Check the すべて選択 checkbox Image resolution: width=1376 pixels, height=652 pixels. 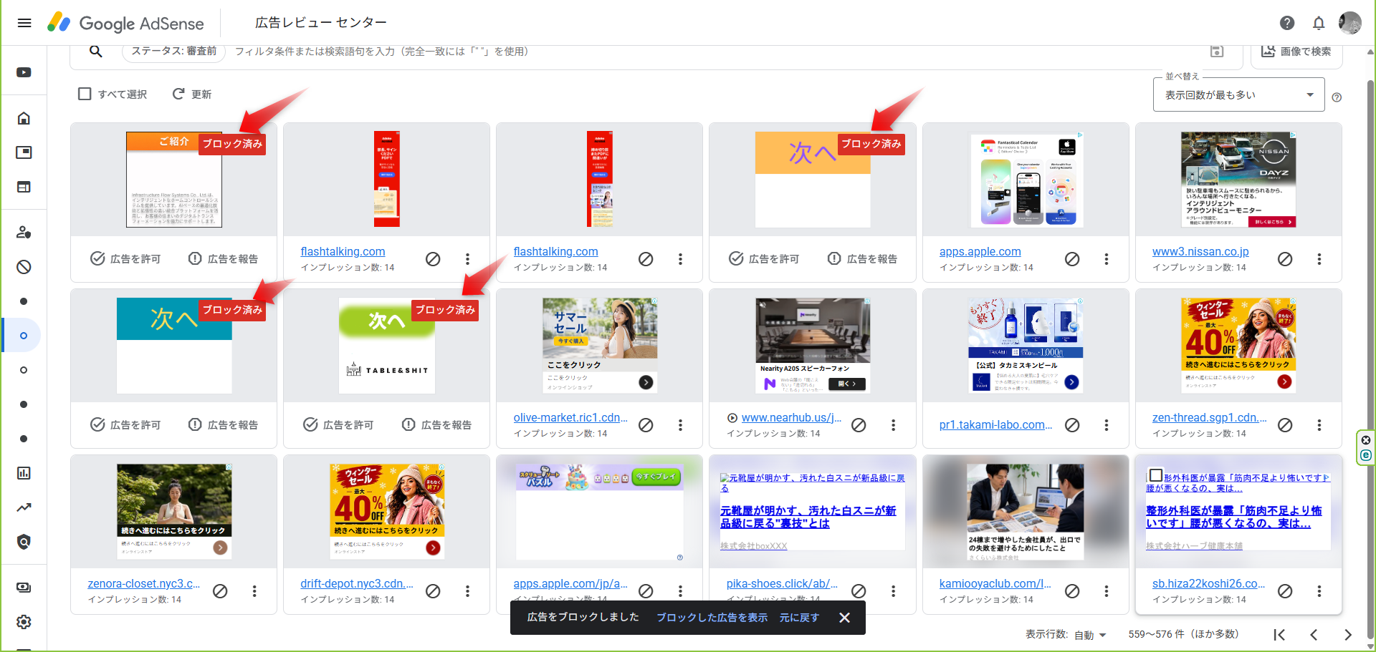click(85, 94)
